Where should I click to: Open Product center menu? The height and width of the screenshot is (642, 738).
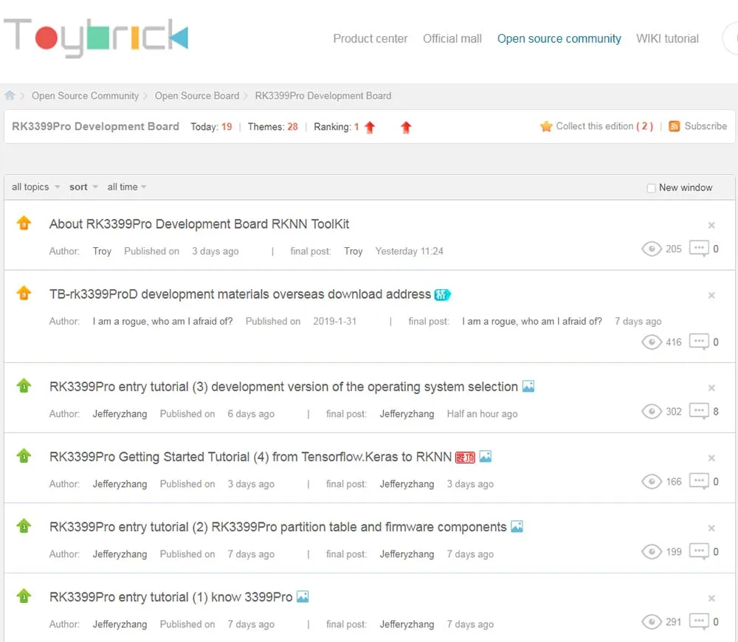(x=370, y=38)
